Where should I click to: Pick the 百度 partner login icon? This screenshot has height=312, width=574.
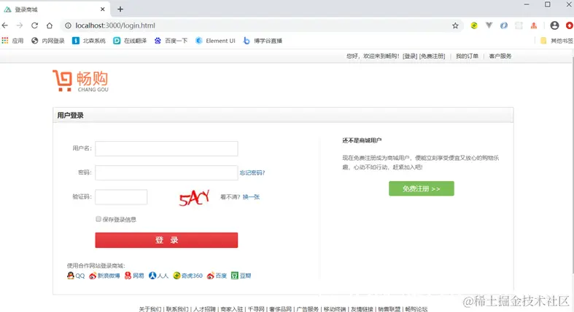tap(211, 276)
